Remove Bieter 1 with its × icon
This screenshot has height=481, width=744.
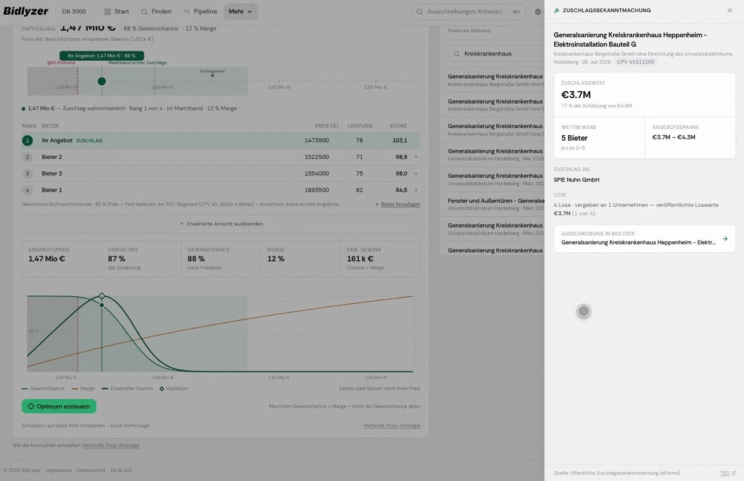click(416, 190)
